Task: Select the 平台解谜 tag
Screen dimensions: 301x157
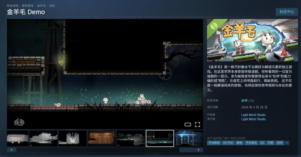Action: [x=214, y=143]
